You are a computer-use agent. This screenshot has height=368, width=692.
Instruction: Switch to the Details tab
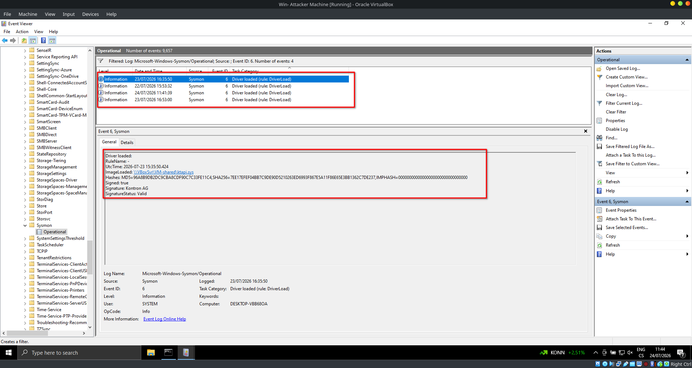point(127,143)
